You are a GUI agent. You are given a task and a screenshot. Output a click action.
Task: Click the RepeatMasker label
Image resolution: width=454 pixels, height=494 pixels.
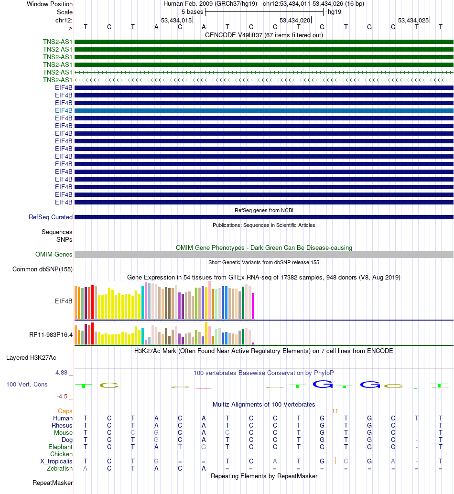[x=52, y=483]
